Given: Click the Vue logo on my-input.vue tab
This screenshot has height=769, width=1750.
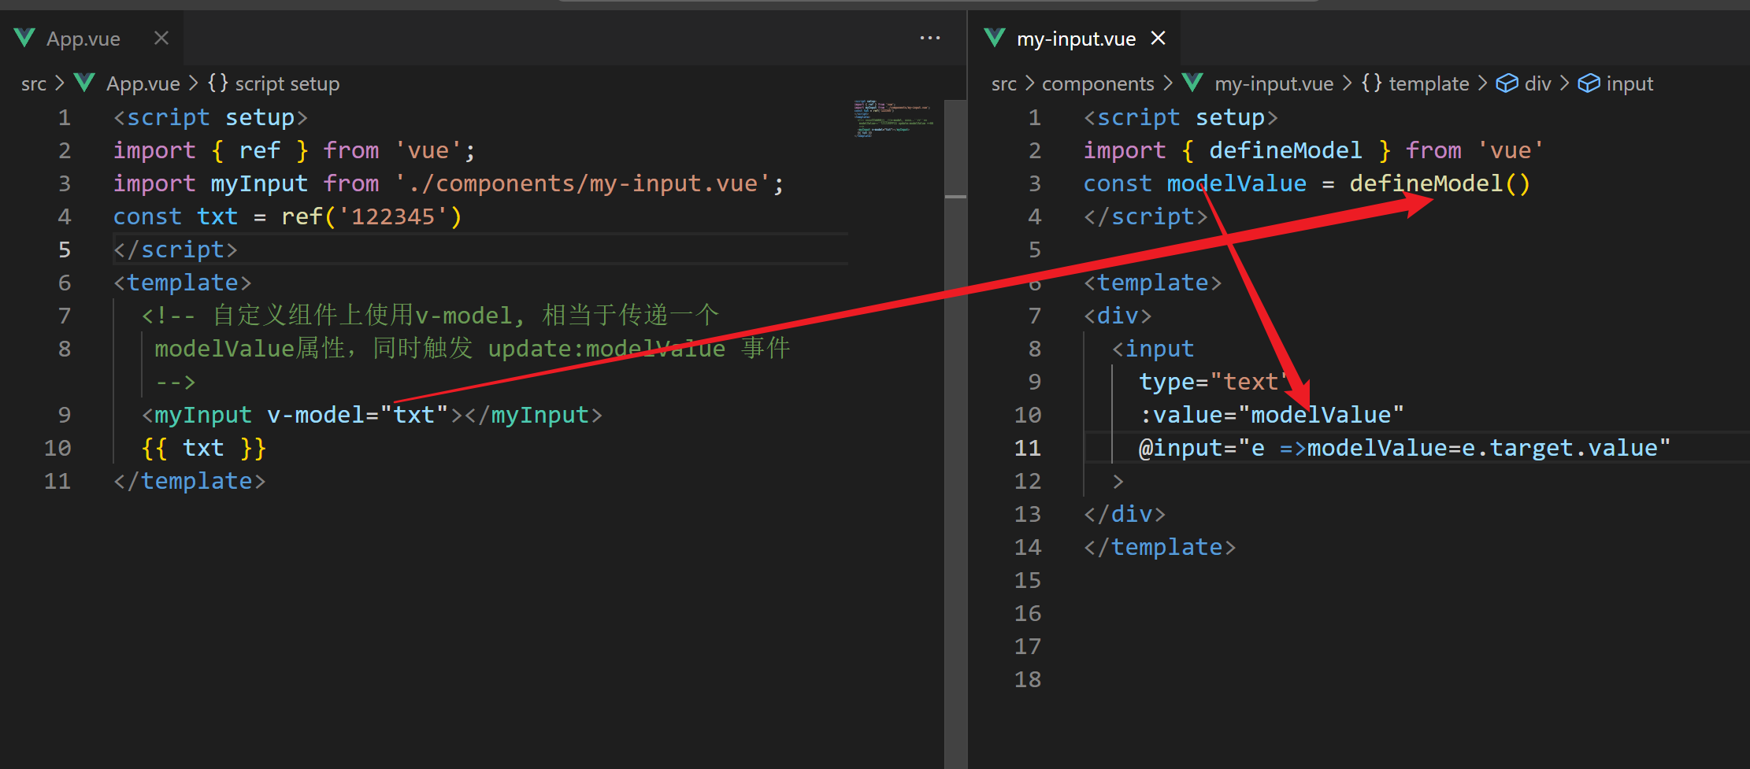Looking at the screenshot, I should 995,38.
